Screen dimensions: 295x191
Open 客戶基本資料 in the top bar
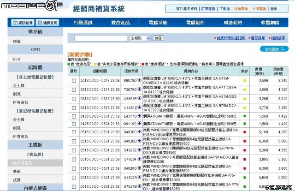187,9
